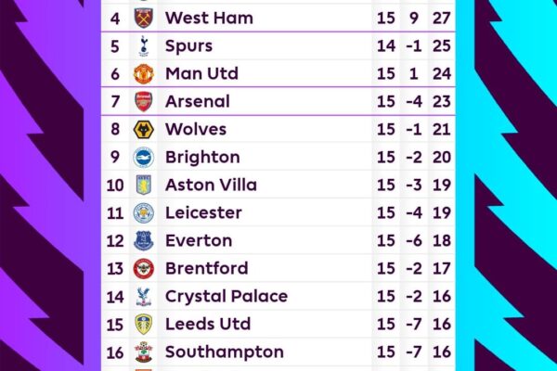This screenshot has height=371, width=557.
Task: Select the Wolves club badge
Action: click(143, 129)
